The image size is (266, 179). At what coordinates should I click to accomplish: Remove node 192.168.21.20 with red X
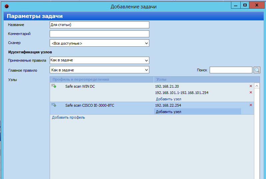(251, 86)
